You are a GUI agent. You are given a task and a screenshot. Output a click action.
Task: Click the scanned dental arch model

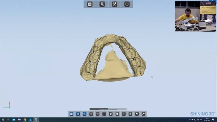coord(112,58)
